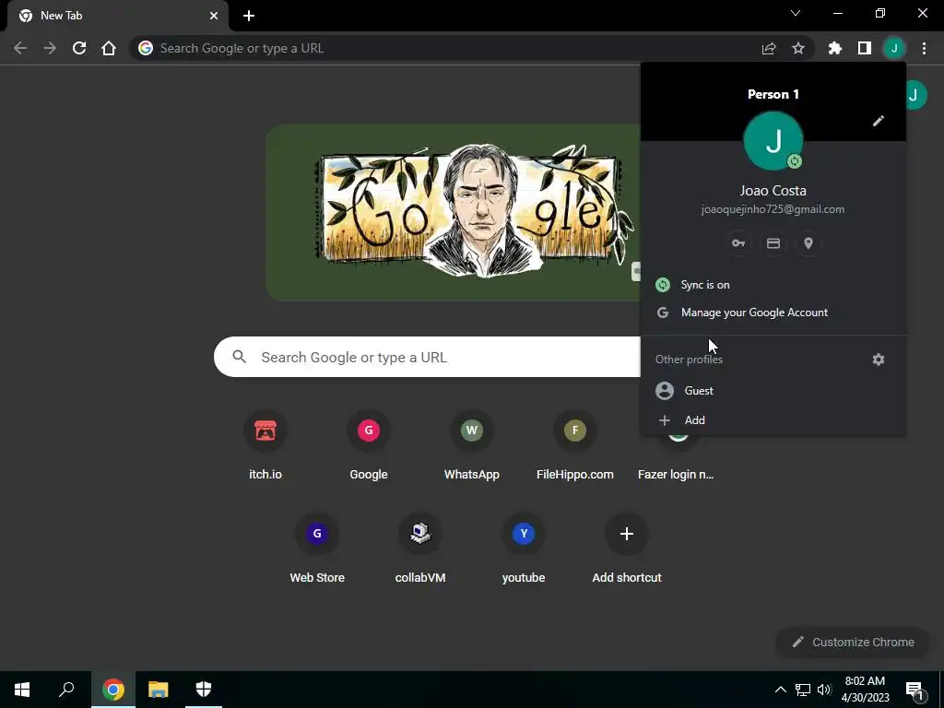The height and width of the screenshot is (708, 944).
Task: Open sync settings via Sync is on
Action: (x=773, y=285)
